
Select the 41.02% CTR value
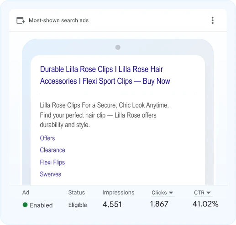(x=205, y=204)
